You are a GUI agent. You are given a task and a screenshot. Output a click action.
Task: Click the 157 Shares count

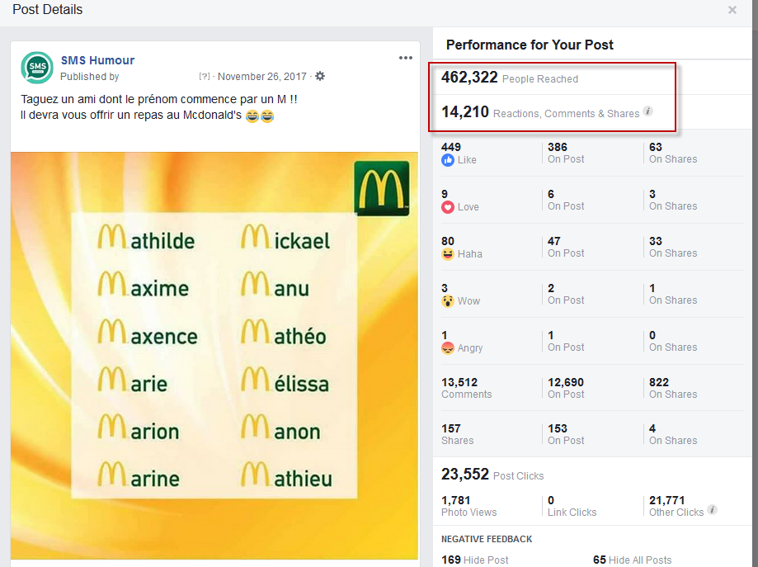pyautogui.click(x=451, y=428)
